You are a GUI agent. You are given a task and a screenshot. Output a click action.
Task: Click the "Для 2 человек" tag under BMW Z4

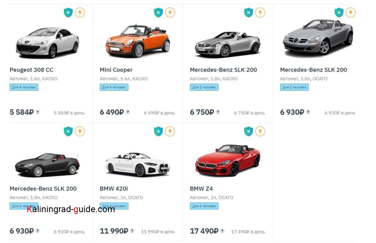pyautogui.click(x=204, y=206)
